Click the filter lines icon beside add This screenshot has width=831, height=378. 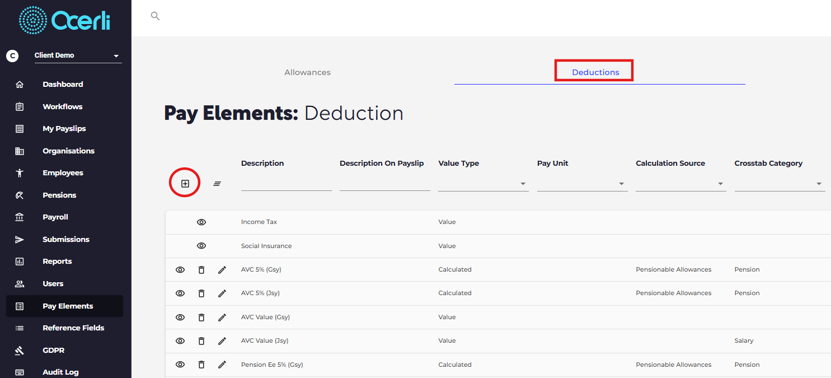coord(217,183)
